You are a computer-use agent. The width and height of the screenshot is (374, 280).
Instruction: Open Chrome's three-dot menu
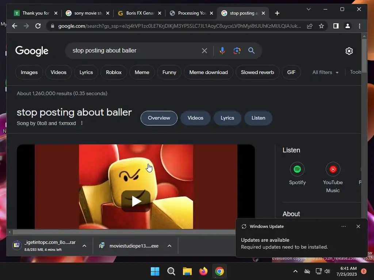coord(359,26)
